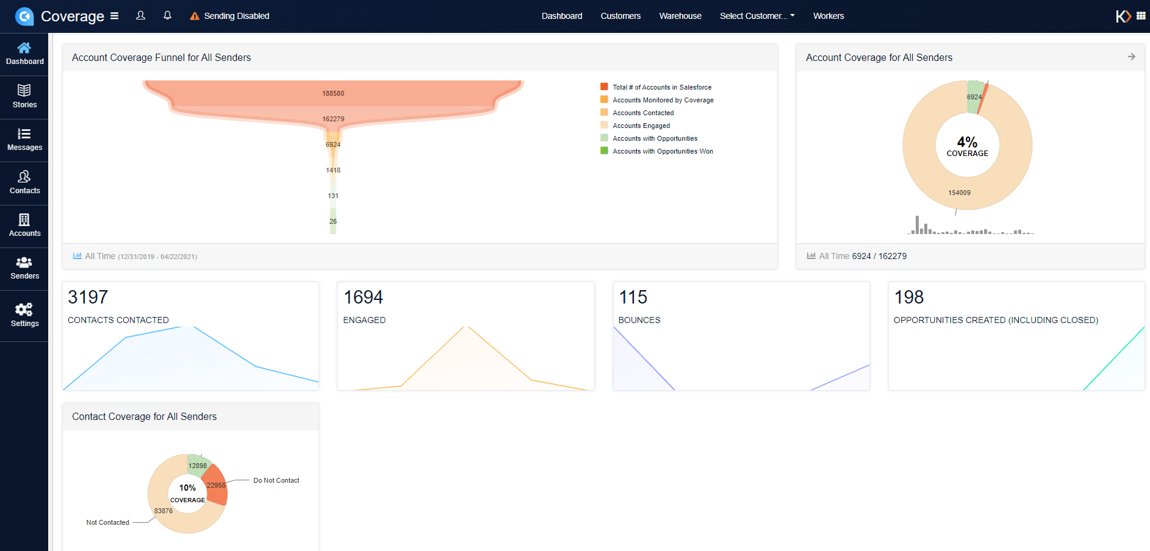Click the 162279 funnel segment
The height and width of the screenshot is (551, 1150).
click(333, 119)
